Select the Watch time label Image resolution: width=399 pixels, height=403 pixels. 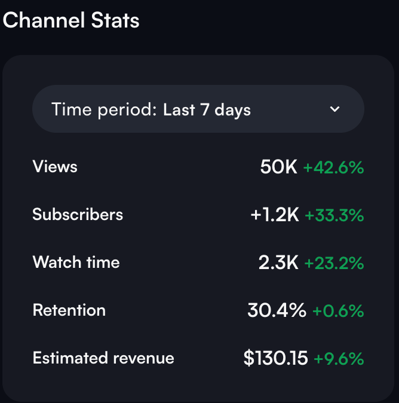pyautogui.click(x=76, y=262)
